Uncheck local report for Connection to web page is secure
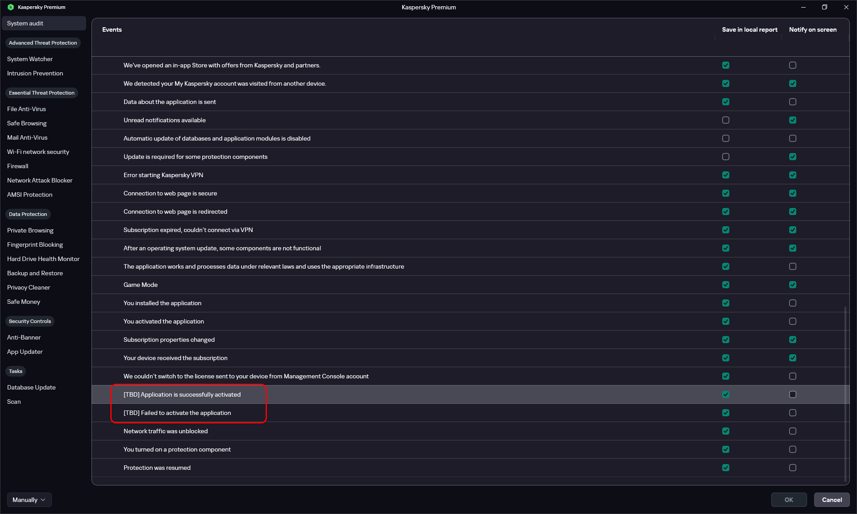 coord(726,193)
